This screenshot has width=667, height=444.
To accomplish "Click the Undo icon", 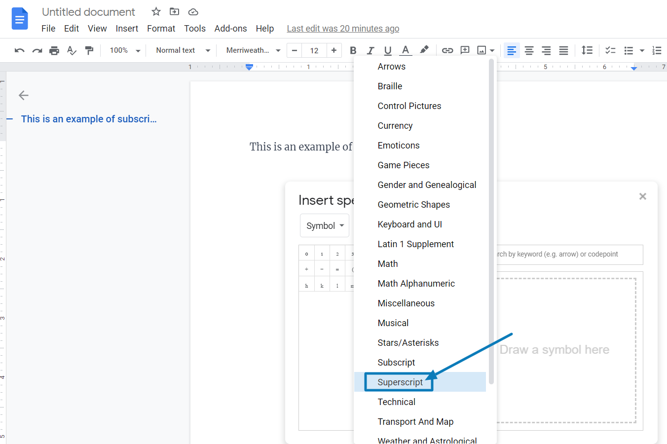I will (19, 50).
